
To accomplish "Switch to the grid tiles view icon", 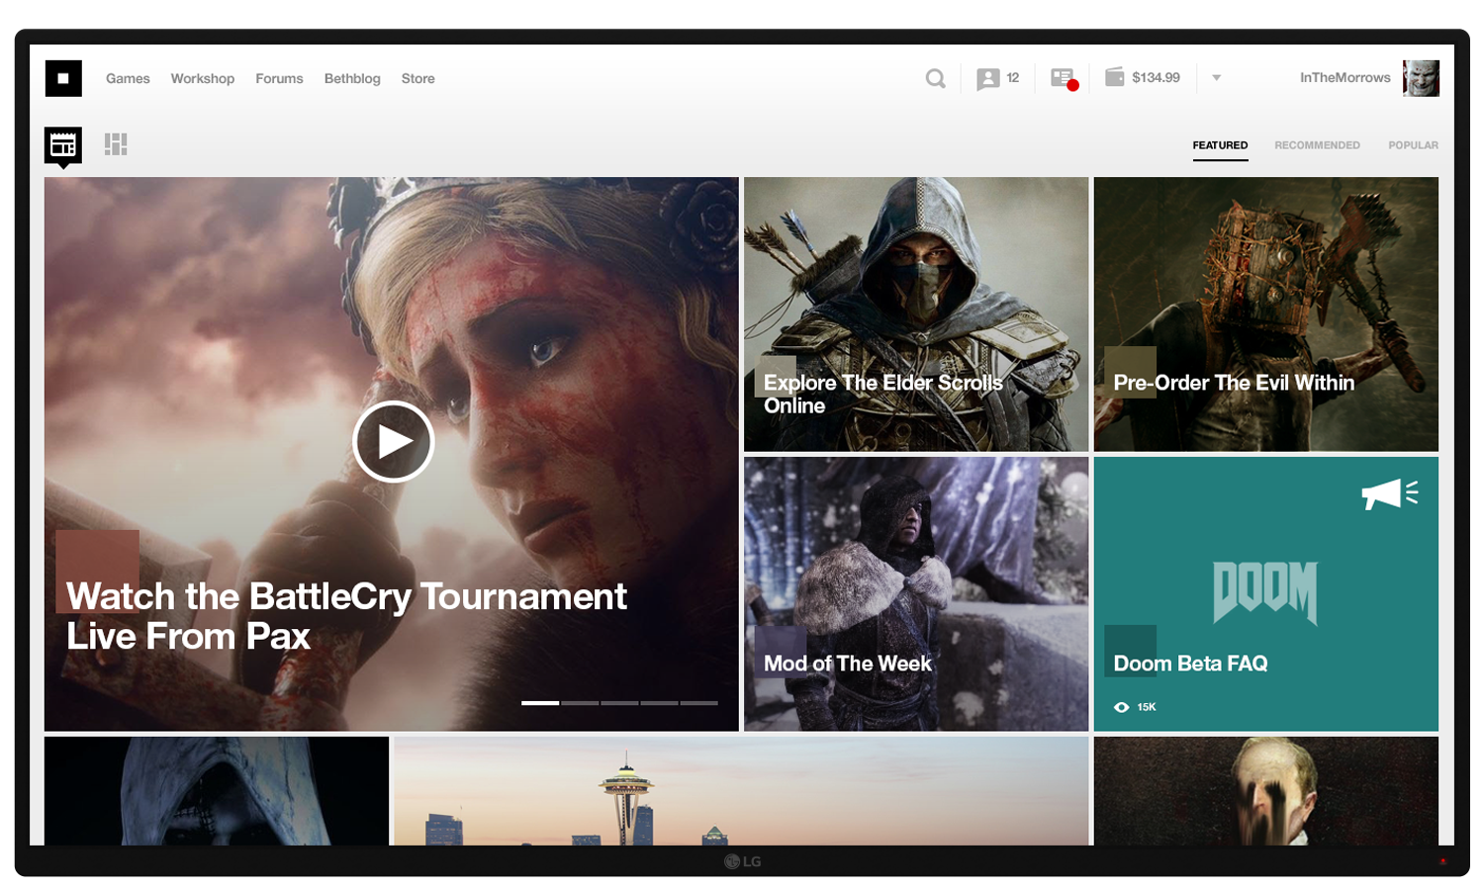I will click(x=116, y=144).
